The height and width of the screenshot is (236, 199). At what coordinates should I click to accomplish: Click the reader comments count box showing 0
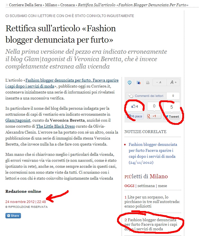coord(173,96)
